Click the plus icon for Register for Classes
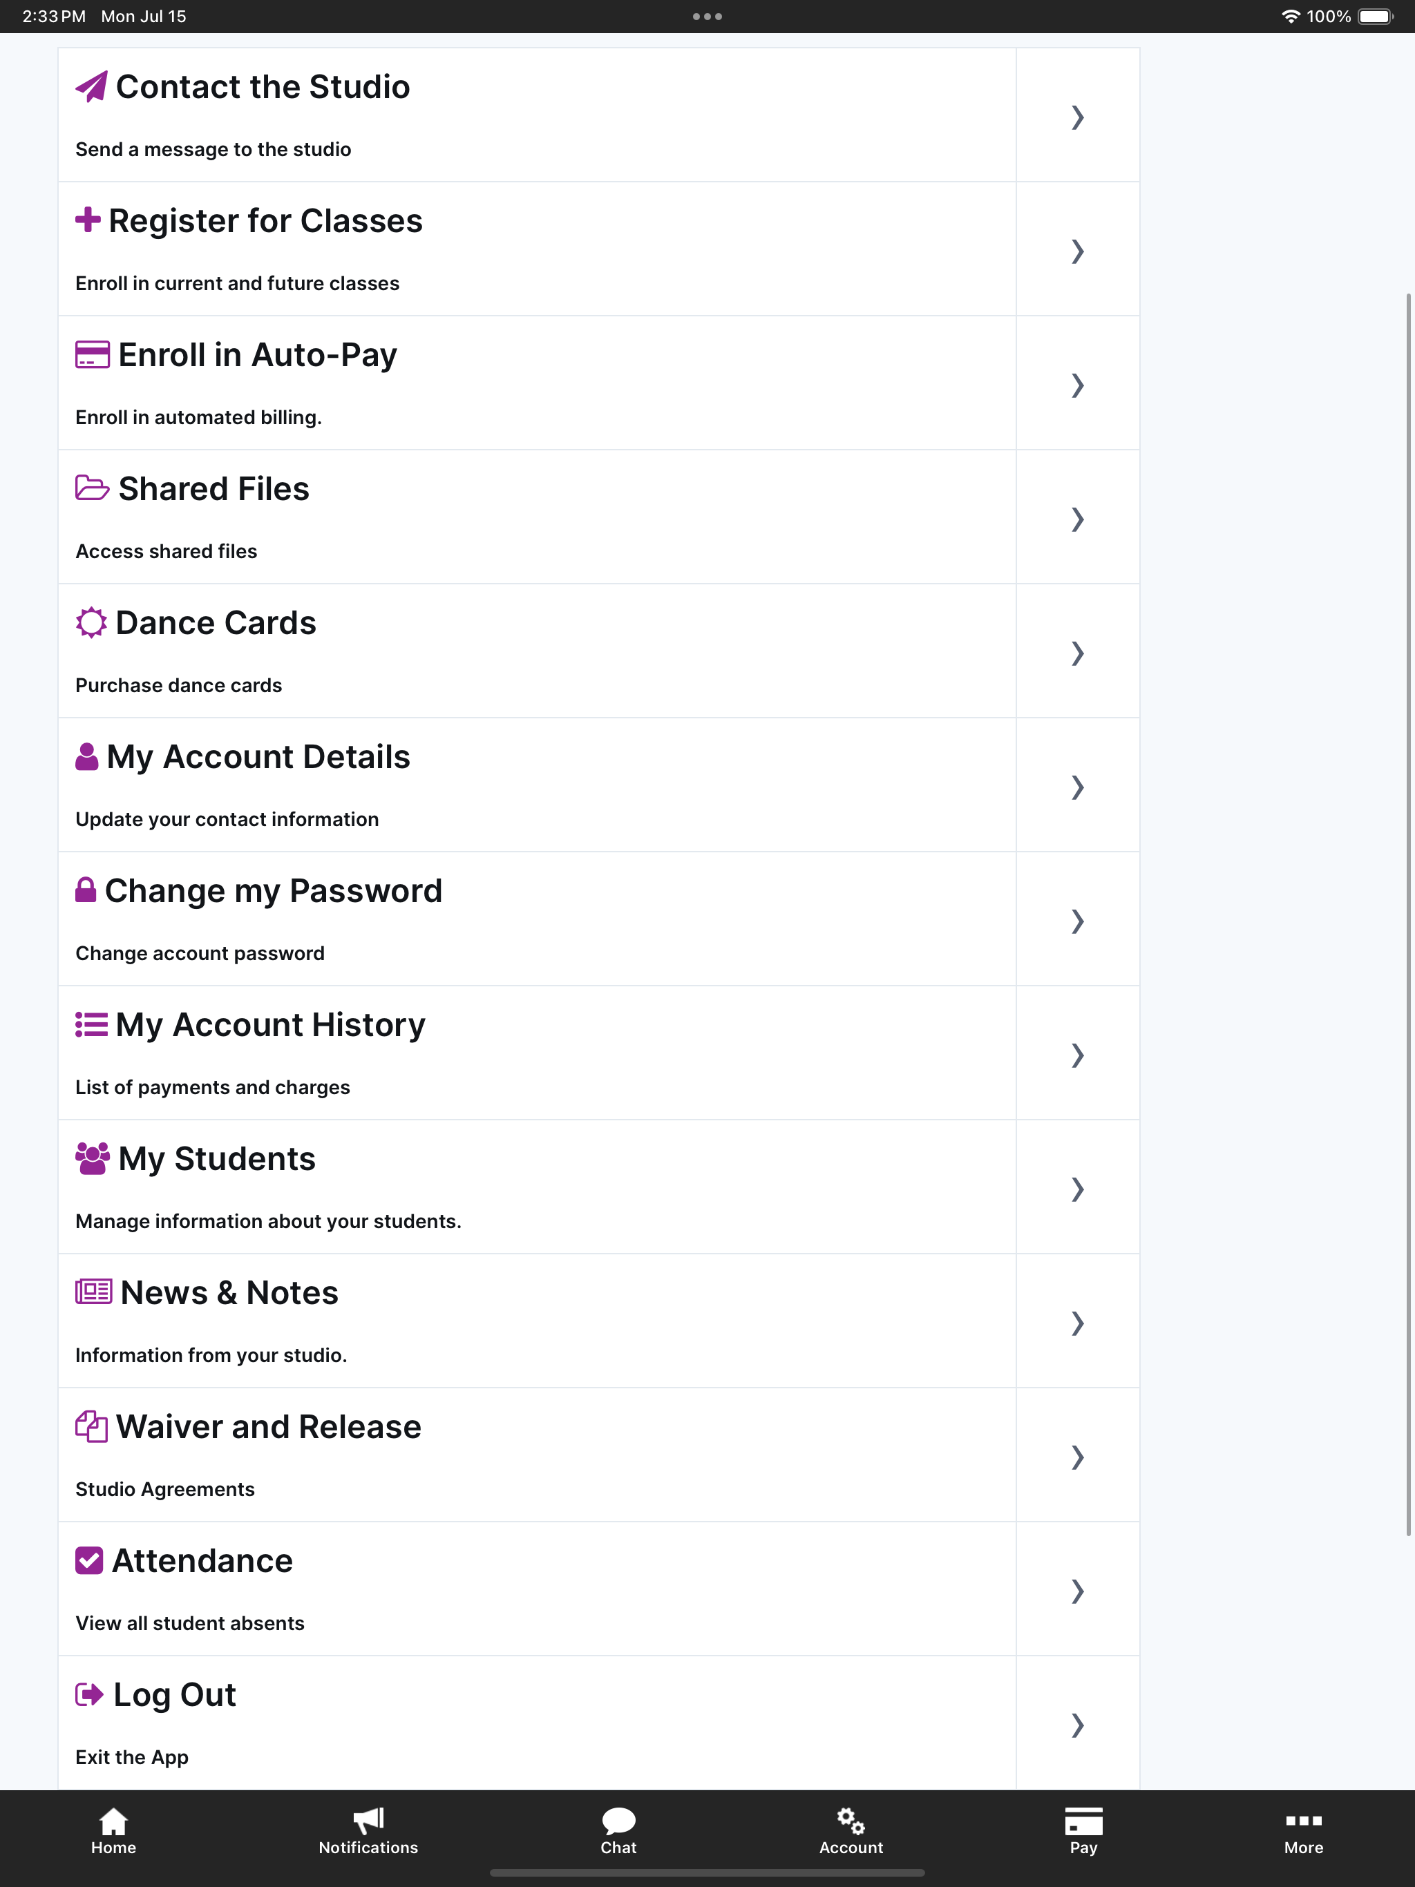This screenshot has width=1415, height=1887. (88, 219)
